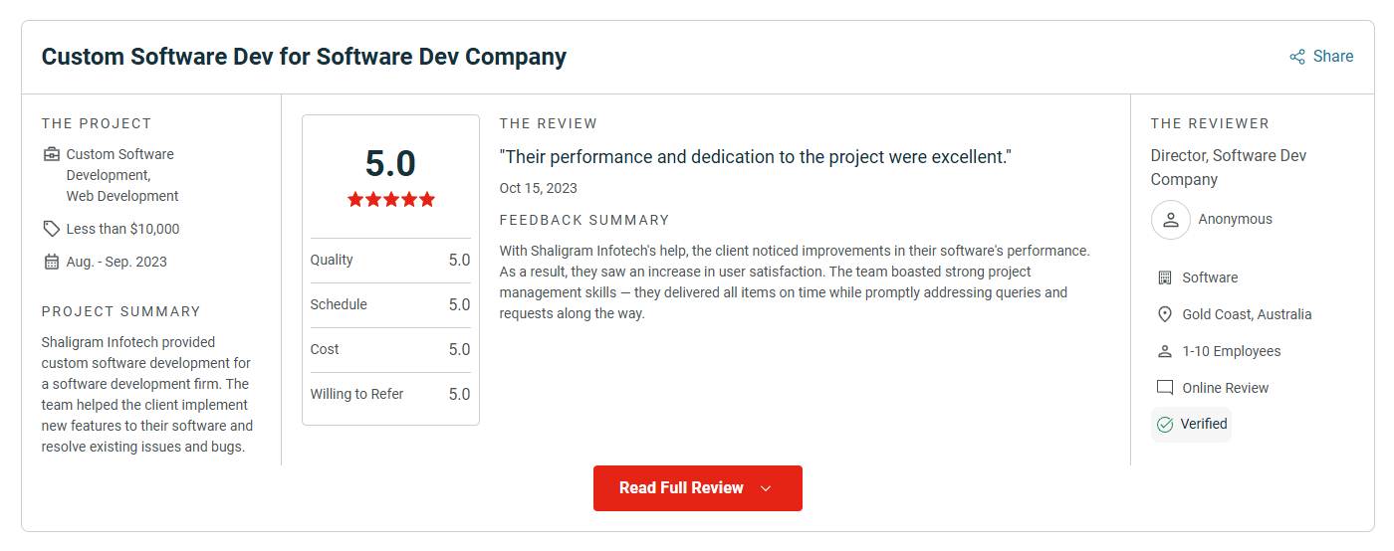Screen dimensions: 1394x551
Task: Click the location pin icon
Action: tap(1165, 314)
